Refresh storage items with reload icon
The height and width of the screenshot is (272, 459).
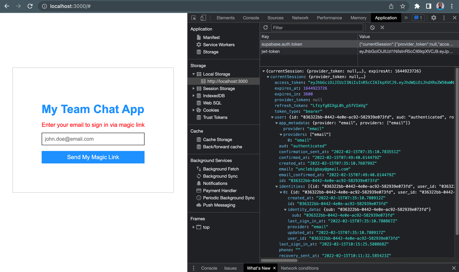click(265, 27)
